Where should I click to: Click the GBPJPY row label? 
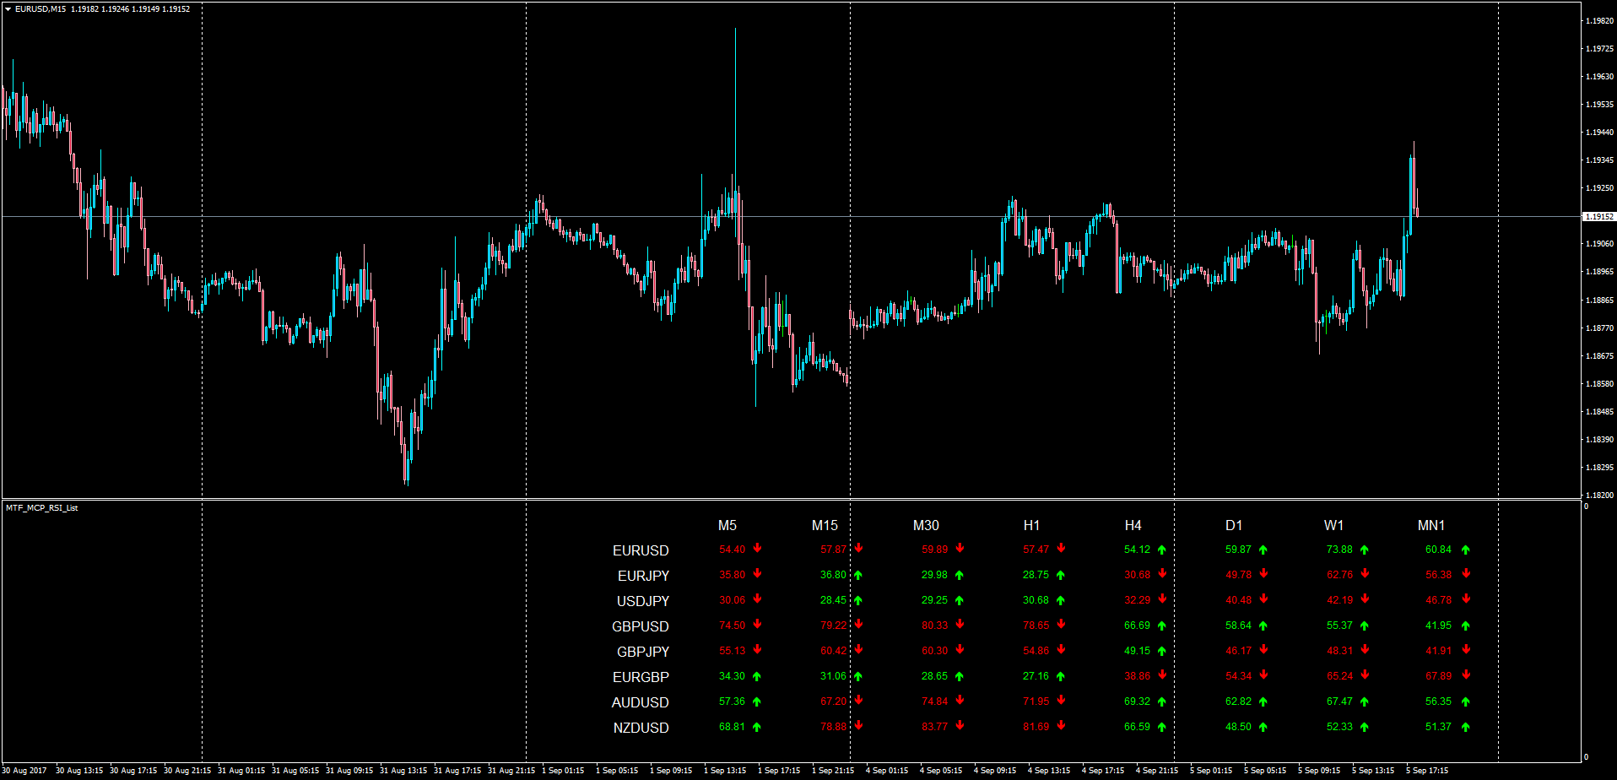(x=643, y=652)
